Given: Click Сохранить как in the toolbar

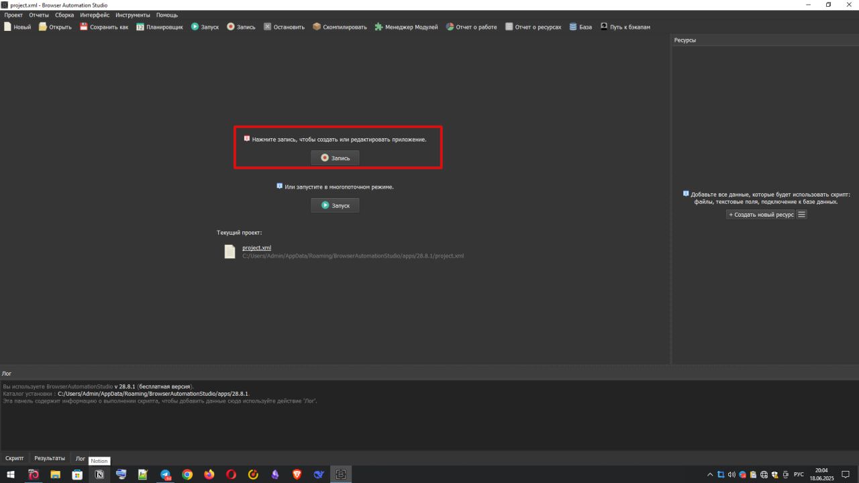Looking at the screenshot, I should pos(104,27).
